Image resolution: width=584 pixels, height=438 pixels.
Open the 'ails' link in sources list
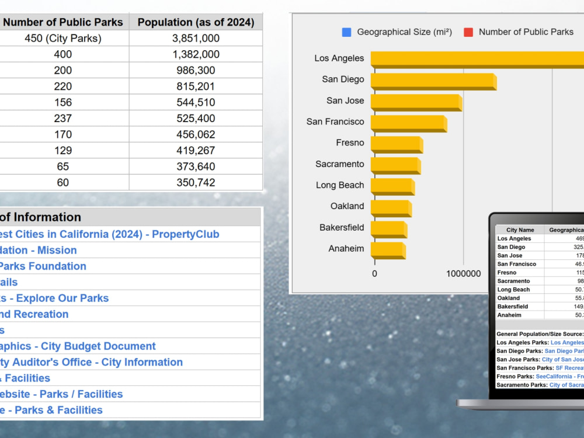point(9,282)
